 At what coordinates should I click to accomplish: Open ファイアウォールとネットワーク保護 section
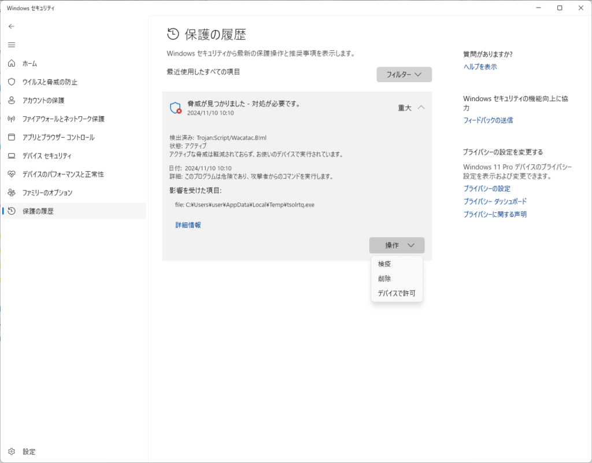[63, 119]
